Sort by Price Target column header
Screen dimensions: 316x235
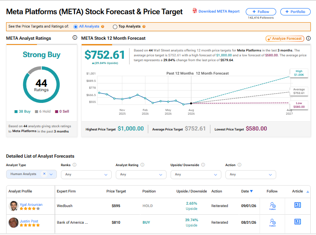click(116, 191)
